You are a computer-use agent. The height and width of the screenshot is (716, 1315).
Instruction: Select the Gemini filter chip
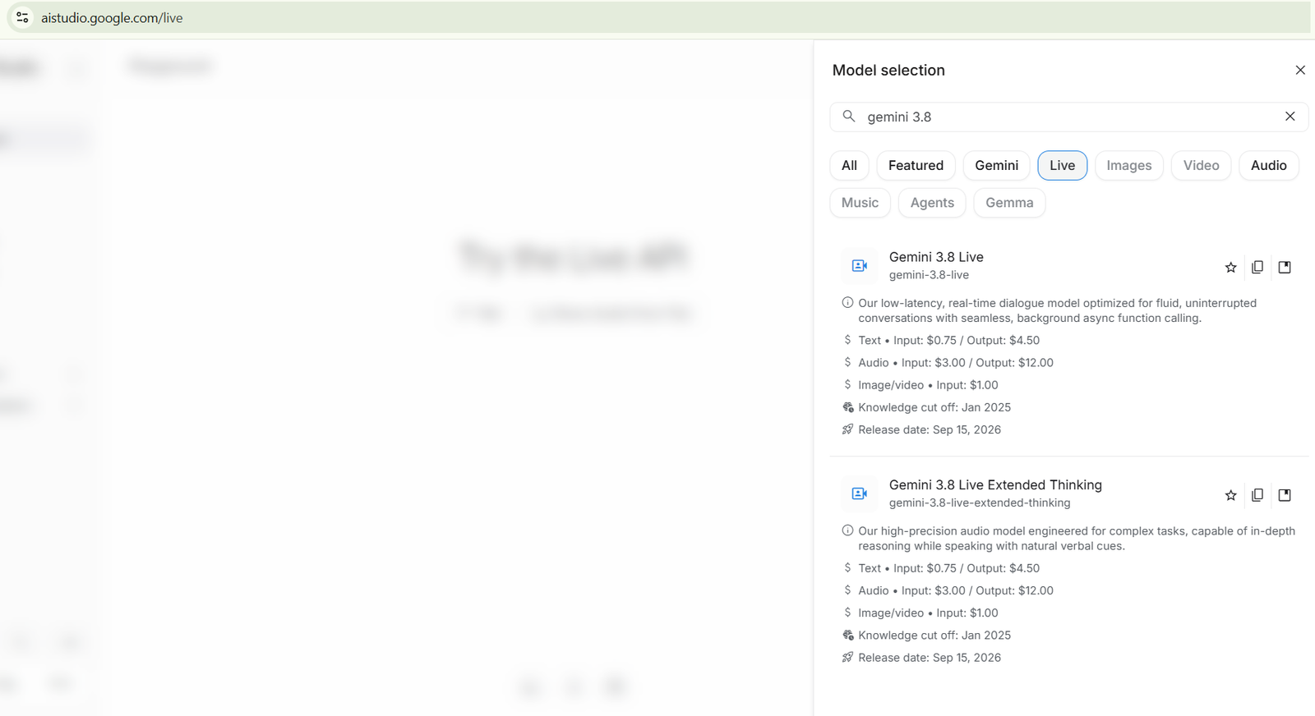(x=996, y=165)
